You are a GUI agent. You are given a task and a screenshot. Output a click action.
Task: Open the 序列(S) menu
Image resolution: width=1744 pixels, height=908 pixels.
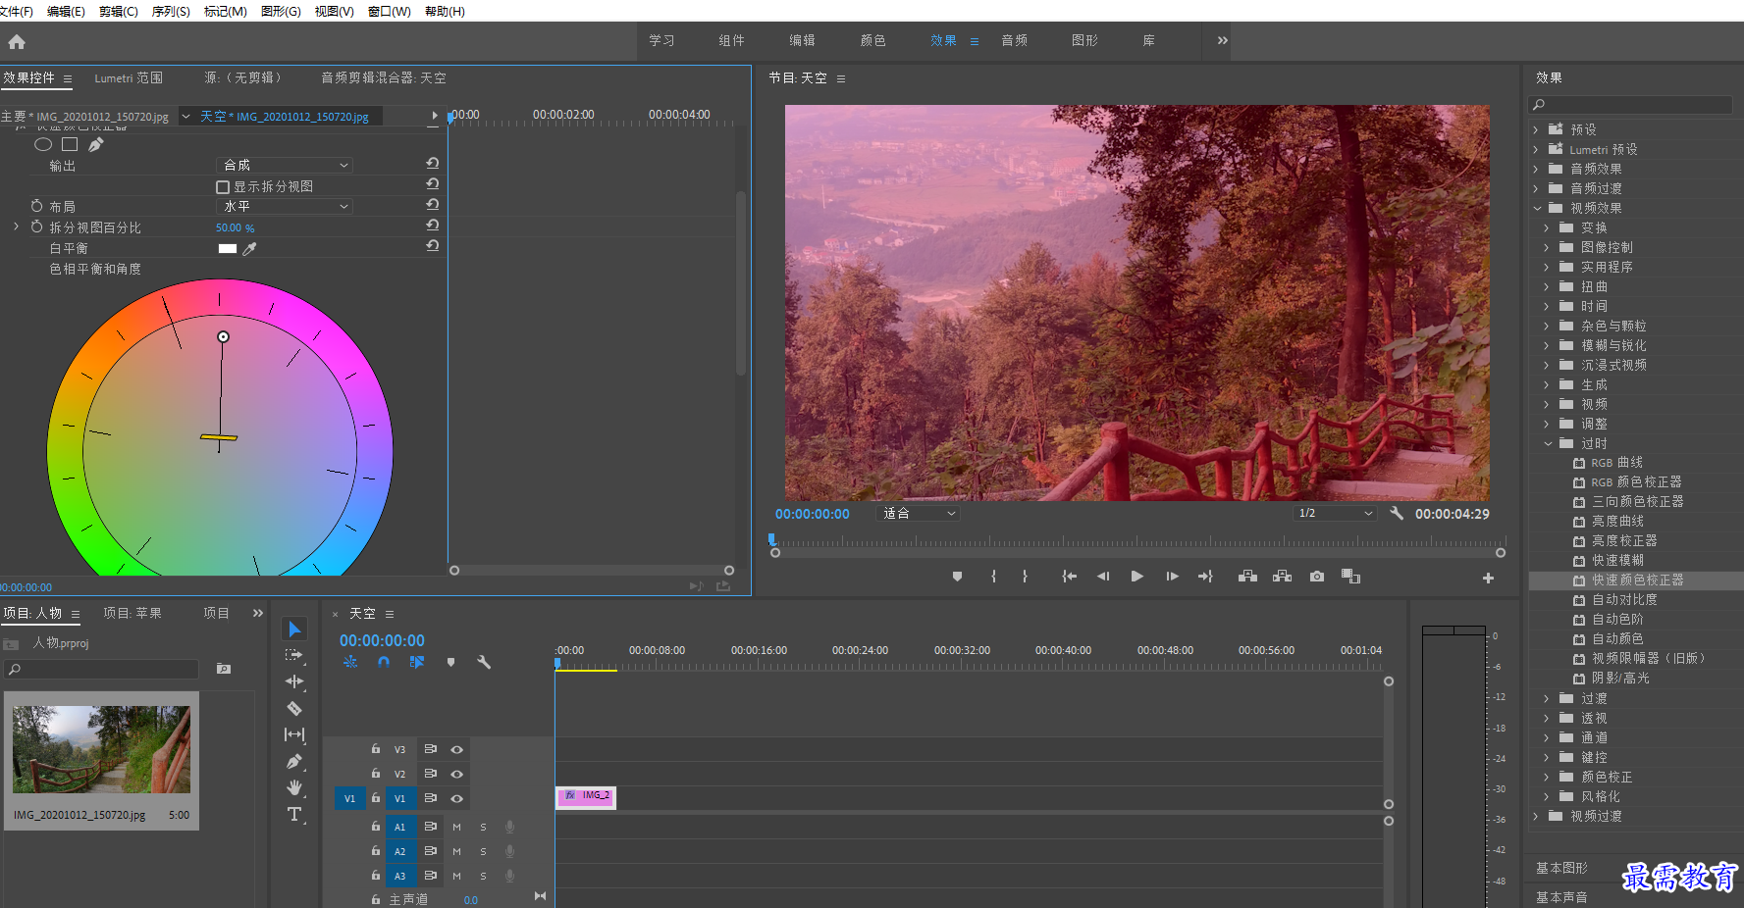click(171, 11)
